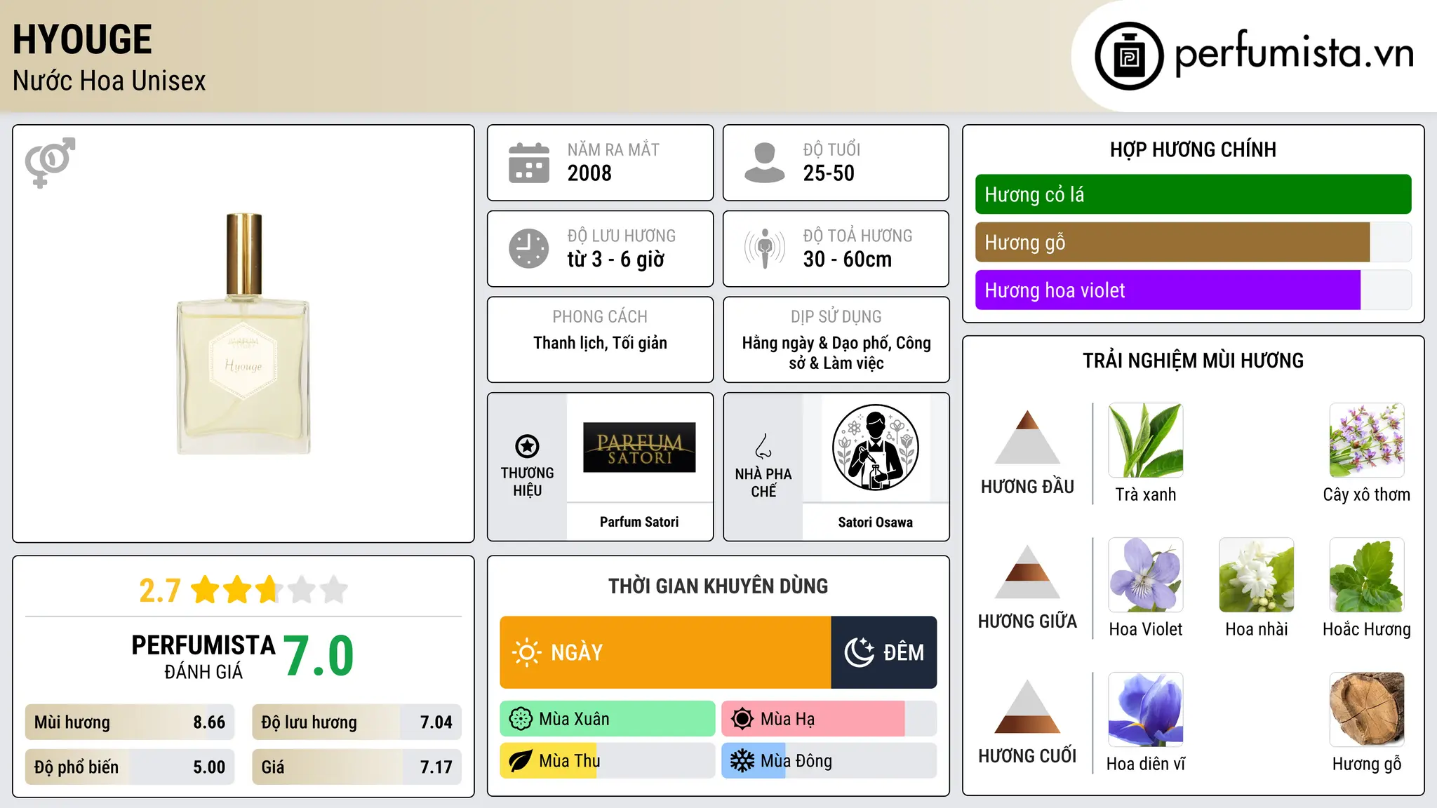Open the Parfum Satori brand logo image
The image size is (1437, 808).
tap(639, 447)
